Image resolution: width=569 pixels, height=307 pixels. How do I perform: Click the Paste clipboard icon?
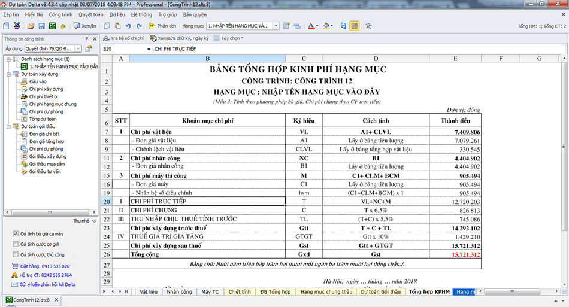pos(118,26)
